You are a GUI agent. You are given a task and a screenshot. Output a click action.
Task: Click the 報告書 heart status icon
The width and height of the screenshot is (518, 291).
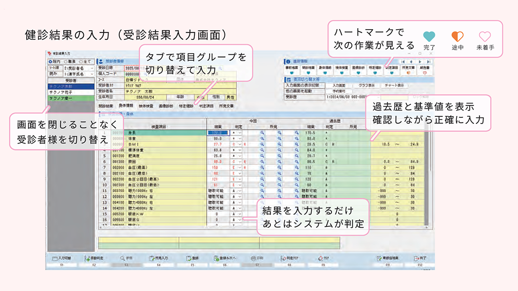[424, 73]
